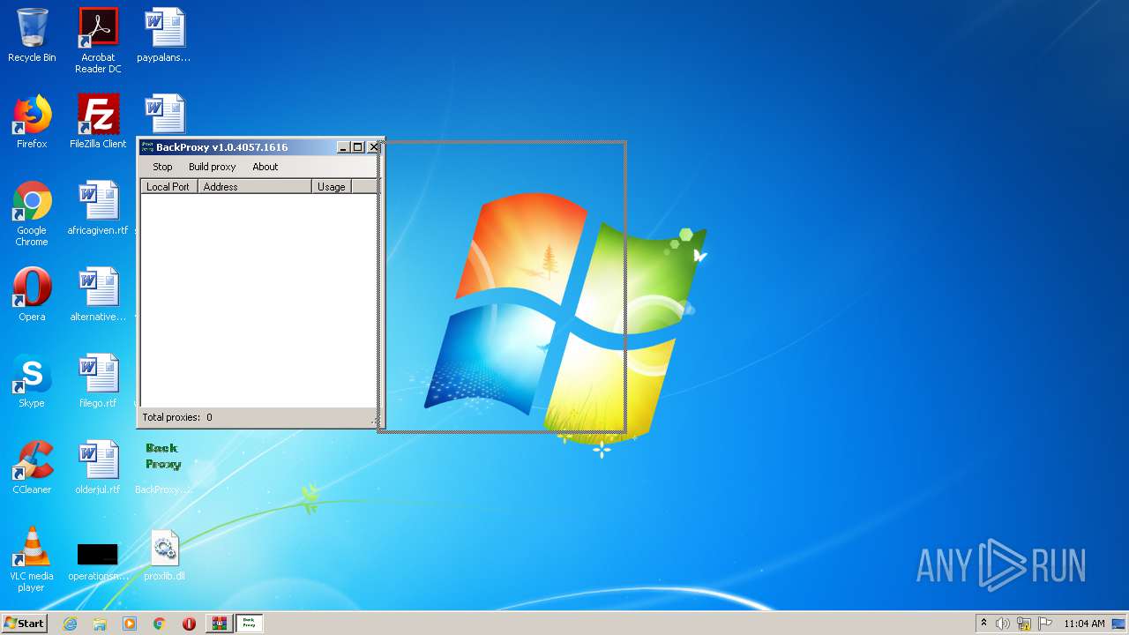Select the Skype desktop shortcut

tap(32, 381)
